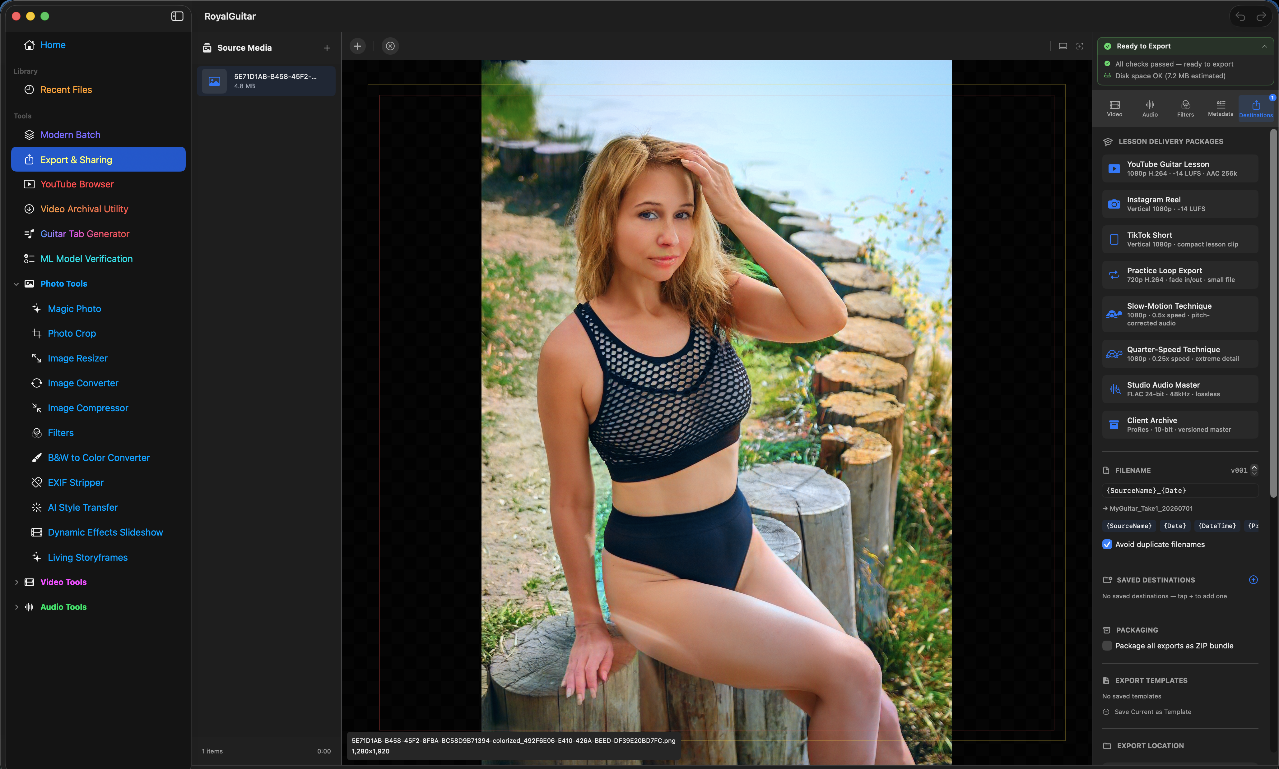Select Export & Sharing
Screen dimensions: 1279x769
99,159
